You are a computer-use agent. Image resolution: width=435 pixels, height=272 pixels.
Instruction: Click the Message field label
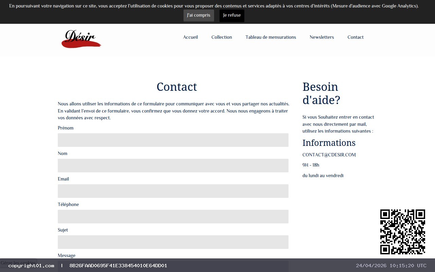coord(67,255)
